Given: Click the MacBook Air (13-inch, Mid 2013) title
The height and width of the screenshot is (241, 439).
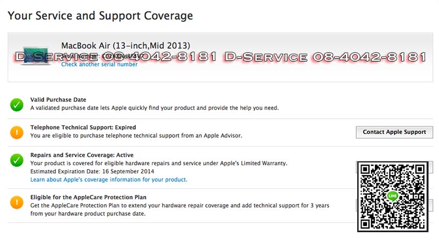Looking at the screenshot, I should [126, 45].
